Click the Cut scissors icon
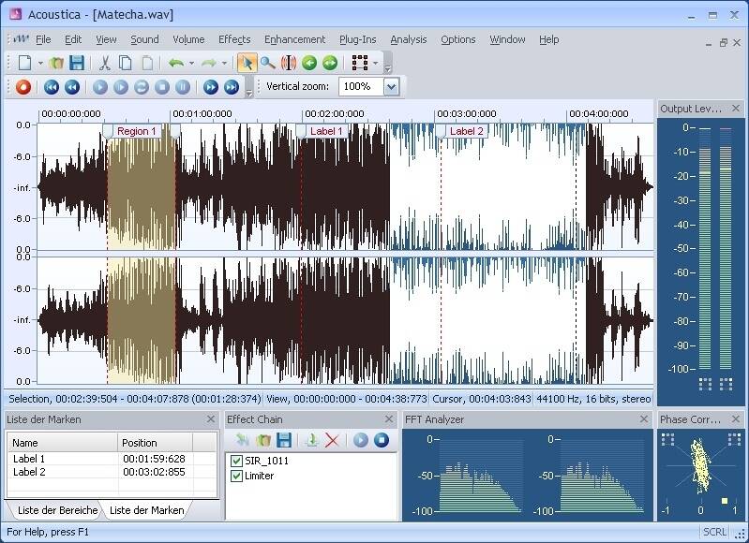Screen dimensions: 749x543 [105, 63]
